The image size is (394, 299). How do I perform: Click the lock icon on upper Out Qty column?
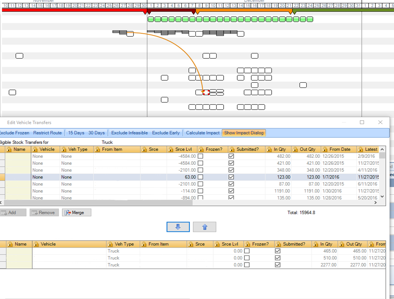pos(296,149)
